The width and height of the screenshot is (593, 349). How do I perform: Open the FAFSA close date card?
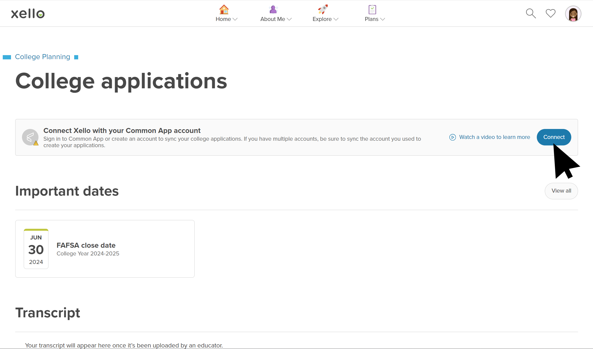point(105,249)
